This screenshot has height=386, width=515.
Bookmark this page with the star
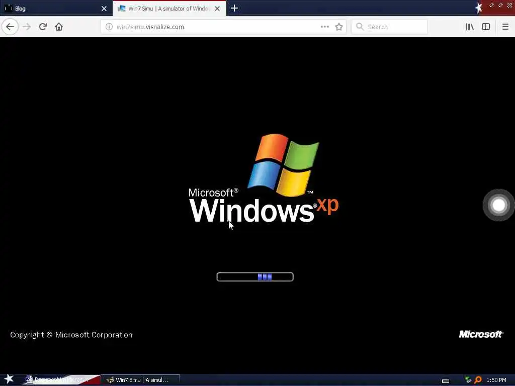(339, 27)
